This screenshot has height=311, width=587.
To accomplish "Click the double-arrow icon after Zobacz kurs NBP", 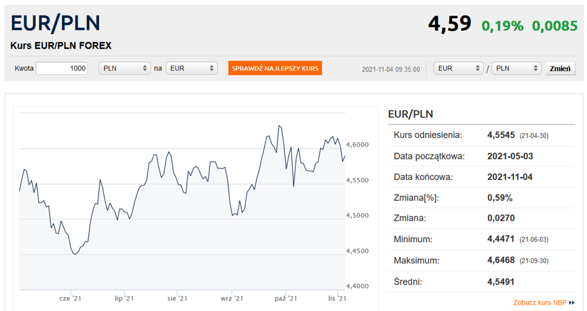I will coord(572,302).
